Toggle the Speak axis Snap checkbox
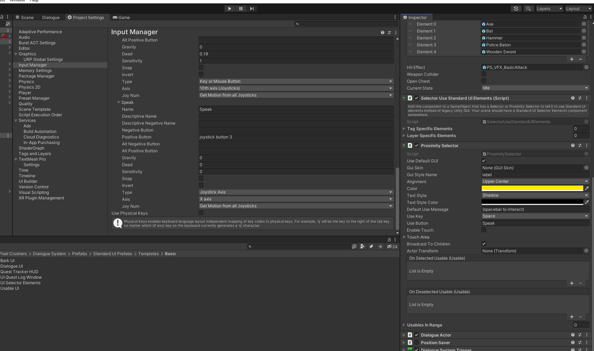Viewport: 594px width, 351px height. pos(201,179)
